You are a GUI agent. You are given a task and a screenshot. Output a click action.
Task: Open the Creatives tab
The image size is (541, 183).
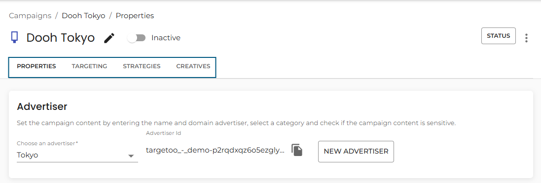tap(193, 66)
